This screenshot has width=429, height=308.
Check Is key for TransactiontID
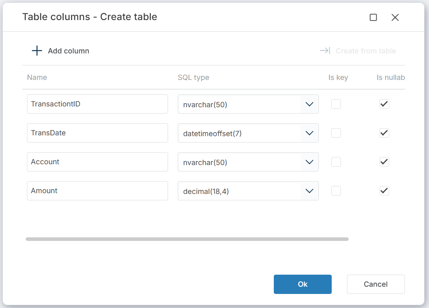(336, 104)
